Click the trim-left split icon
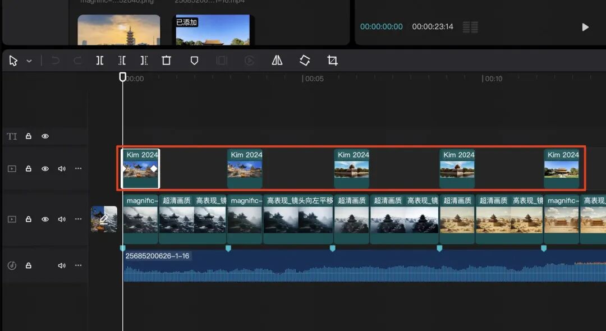Image resolution: width=606 pixels, height=331 pixels. point(122,60)
